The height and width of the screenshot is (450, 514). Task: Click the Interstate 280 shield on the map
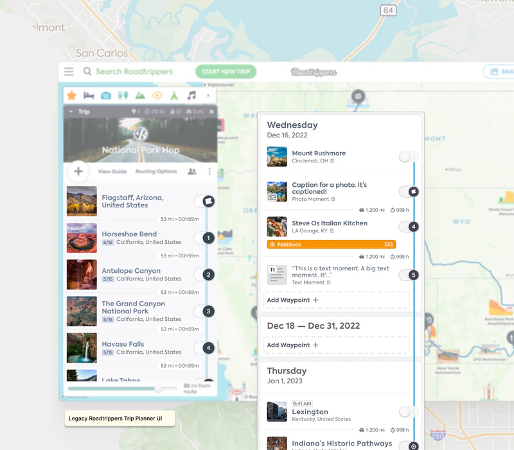438,435
